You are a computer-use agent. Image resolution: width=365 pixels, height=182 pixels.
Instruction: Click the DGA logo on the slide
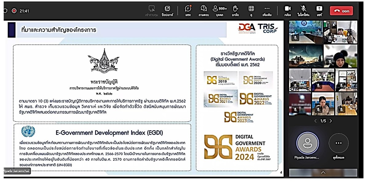tap(247, 28)
